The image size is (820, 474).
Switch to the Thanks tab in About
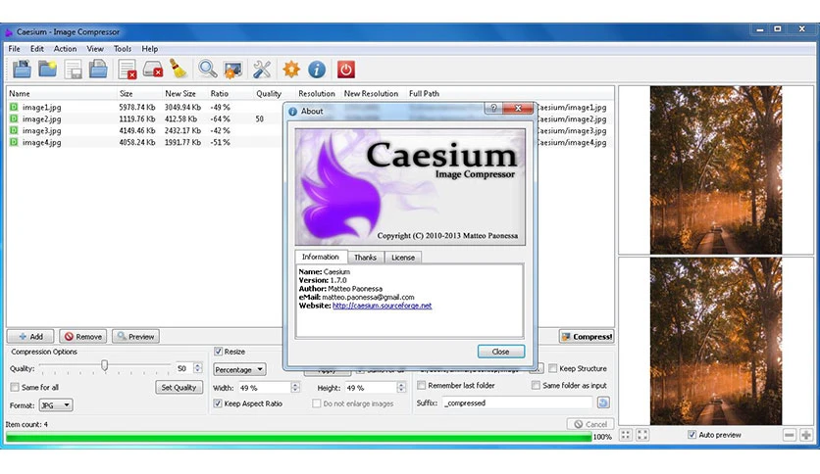(x=365, y=258)
